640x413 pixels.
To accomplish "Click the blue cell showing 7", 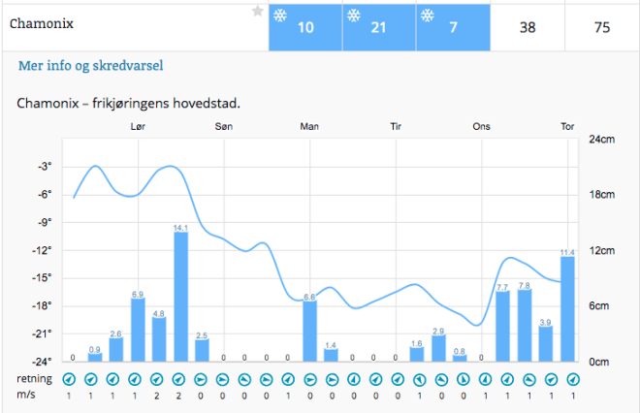I will tap(453, 27).
